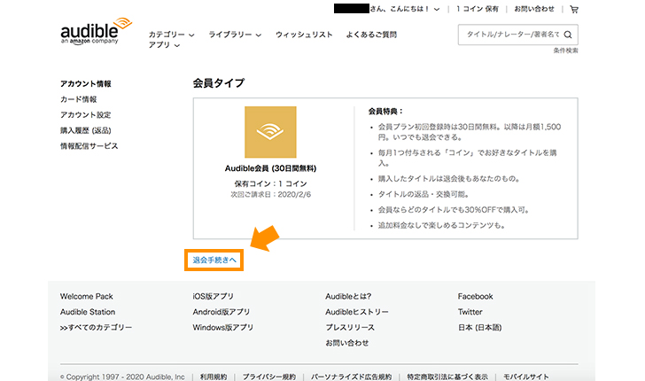Open the shopping cart icon
The height and width of the screenshot is (381, 645).
574,9
